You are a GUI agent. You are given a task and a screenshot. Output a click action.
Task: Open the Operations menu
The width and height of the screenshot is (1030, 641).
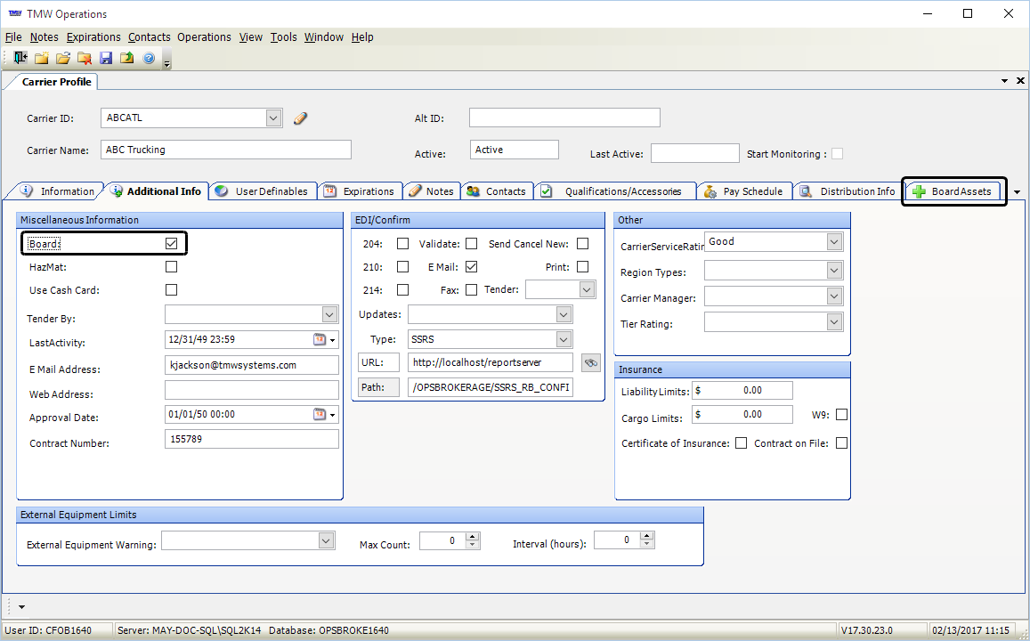(x=204, y=37)
